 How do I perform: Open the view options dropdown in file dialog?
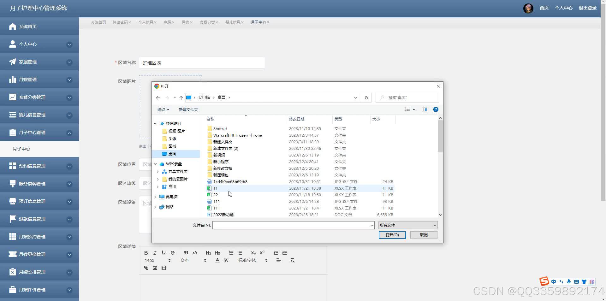(x=414, y=109)
